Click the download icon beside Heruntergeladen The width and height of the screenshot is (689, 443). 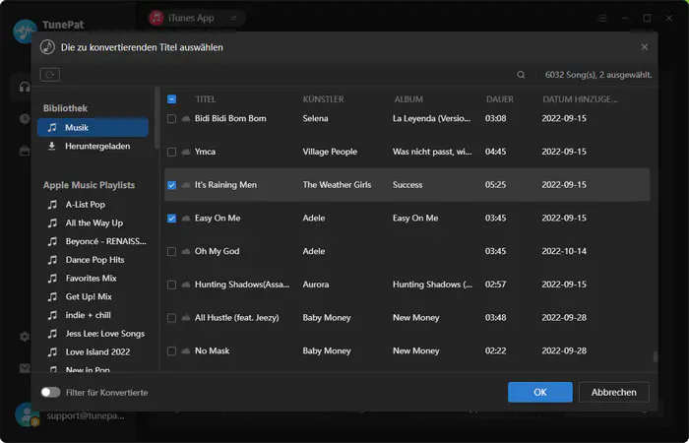point(52,146)
